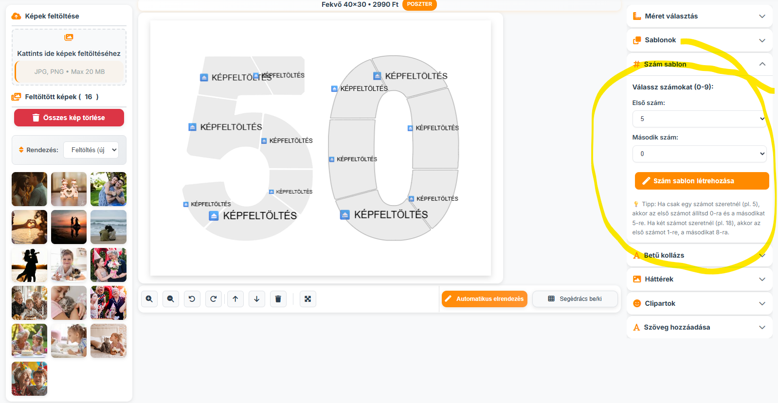Expand the Hátterek section
Viewport: 778px width, 403px height.
[699, 279]
